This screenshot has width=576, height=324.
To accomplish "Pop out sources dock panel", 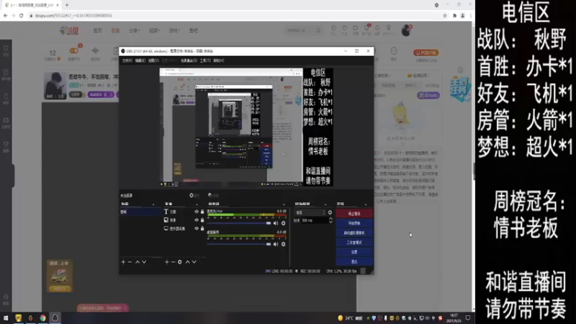I will tap(197, 204).
